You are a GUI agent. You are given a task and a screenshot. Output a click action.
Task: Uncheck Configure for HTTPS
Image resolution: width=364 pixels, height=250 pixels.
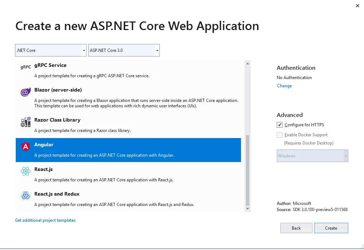[280, 125]
